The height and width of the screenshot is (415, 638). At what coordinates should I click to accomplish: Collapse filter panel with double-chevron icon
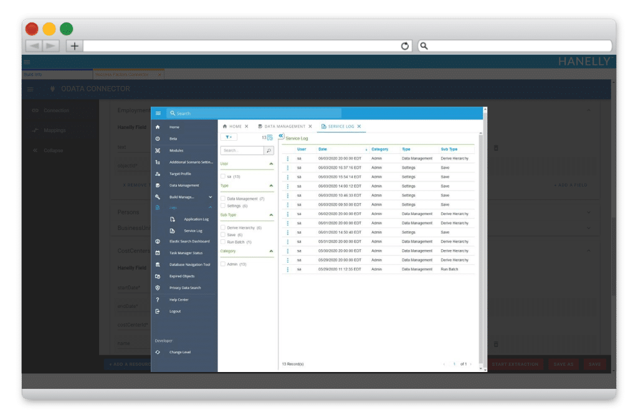pos(281,136)
